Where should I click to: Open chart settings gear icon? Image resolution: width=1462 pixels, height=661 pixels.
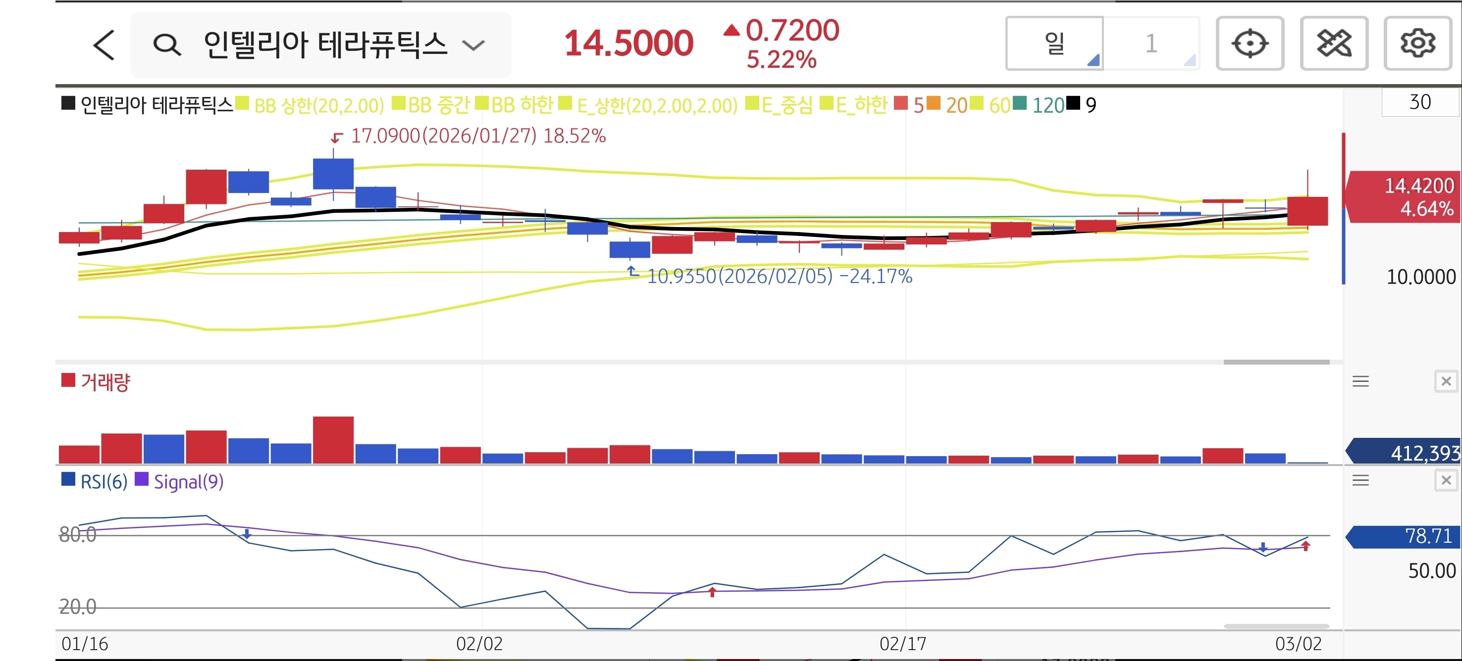1417,44
